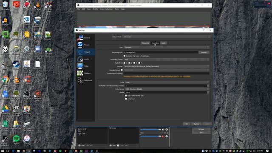This screenshot has width=272, height=153.
Task: Move source up with the arrow icon
Action: tap(122, 145)
